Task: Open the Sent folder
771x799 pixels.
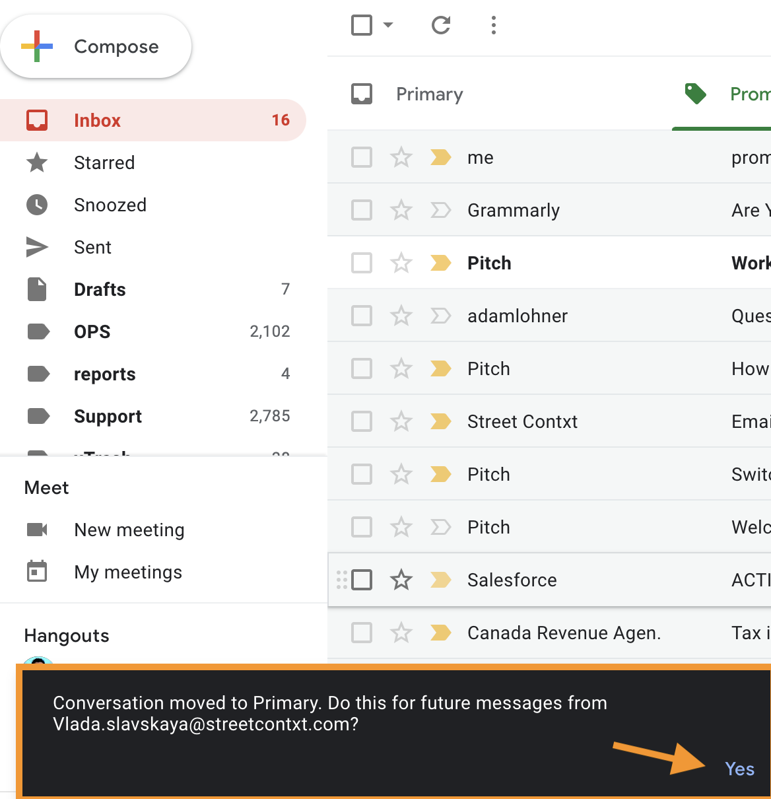Action: pos(153,247)
